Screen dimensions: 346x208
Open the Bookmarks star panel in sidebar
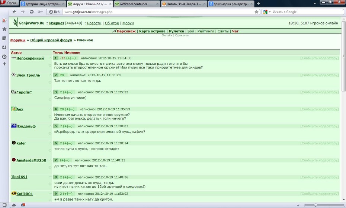4,29
